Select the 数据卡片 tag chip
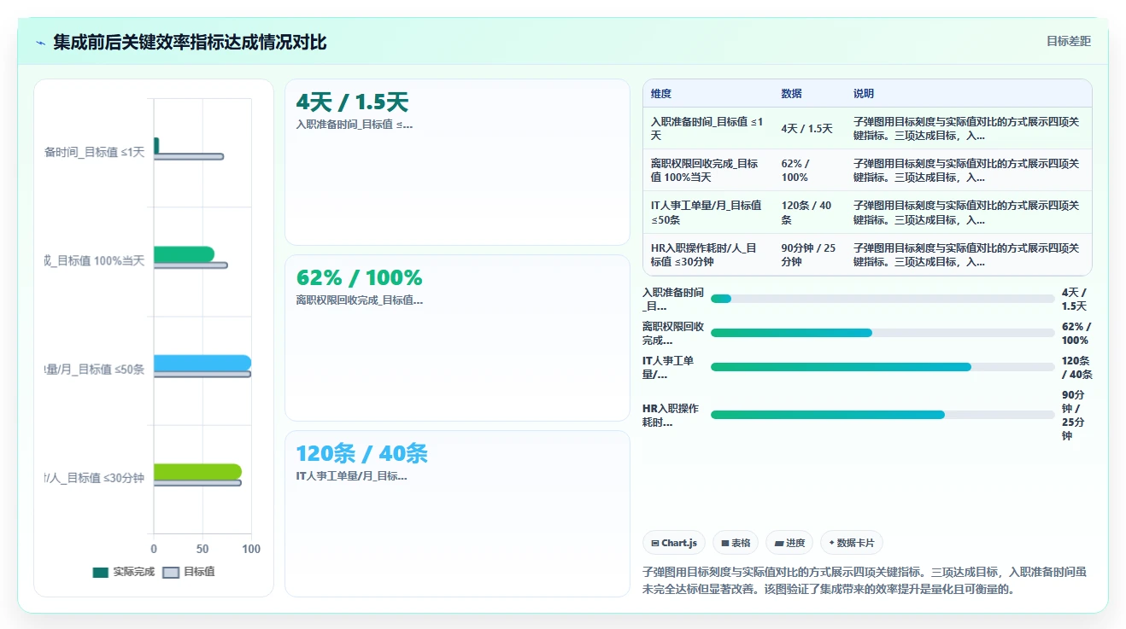The image size is (1126, 629). pos(852,543)
